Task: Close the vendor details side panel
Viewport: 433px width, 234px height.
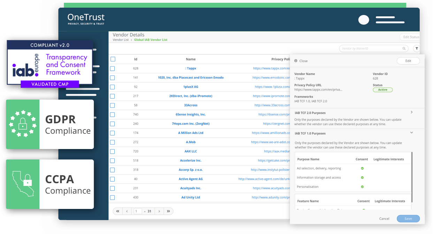Action: coord(301,61)
